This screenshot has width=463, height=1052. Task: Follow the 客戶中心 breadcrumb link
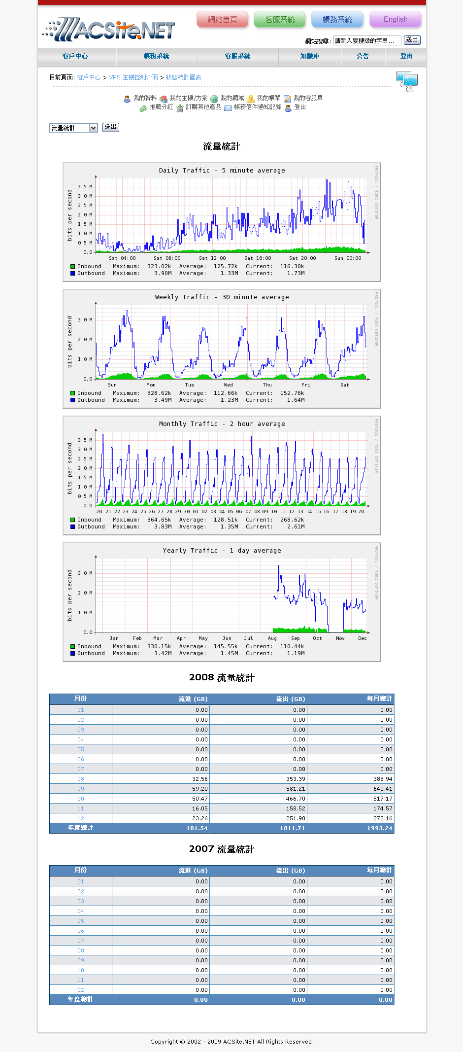(x=89, y=77)
